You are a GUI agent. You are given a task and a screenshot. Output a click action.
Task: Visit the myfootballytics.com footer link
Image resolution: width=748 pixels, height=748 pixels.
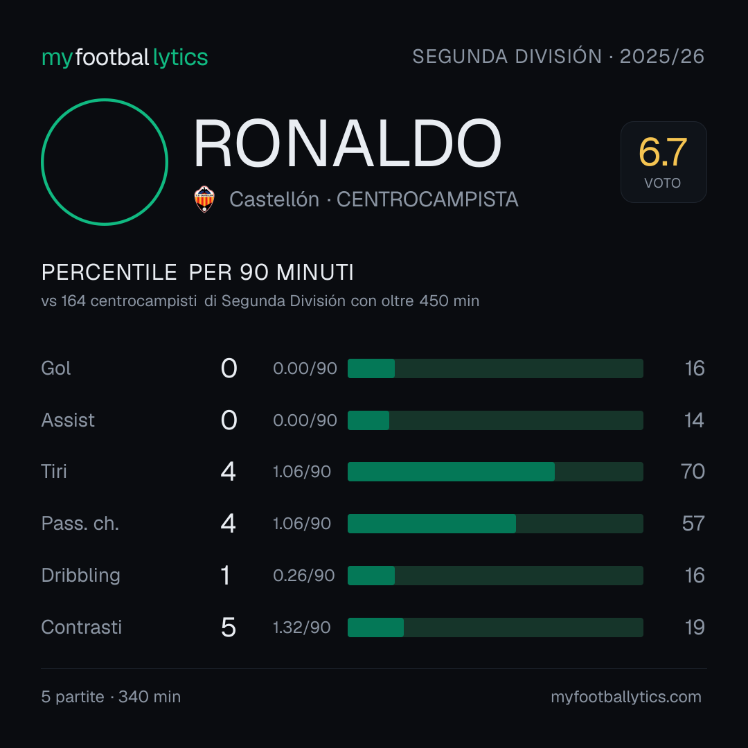pyautogui.click(x=626, y=697)
